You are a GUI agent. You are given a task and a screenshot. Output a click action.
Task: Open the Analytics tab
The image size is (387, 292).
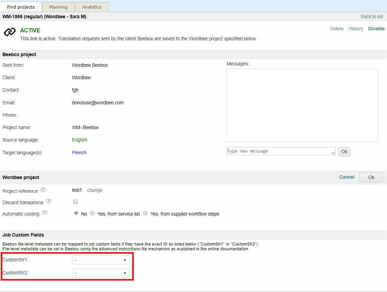(92, 7)
